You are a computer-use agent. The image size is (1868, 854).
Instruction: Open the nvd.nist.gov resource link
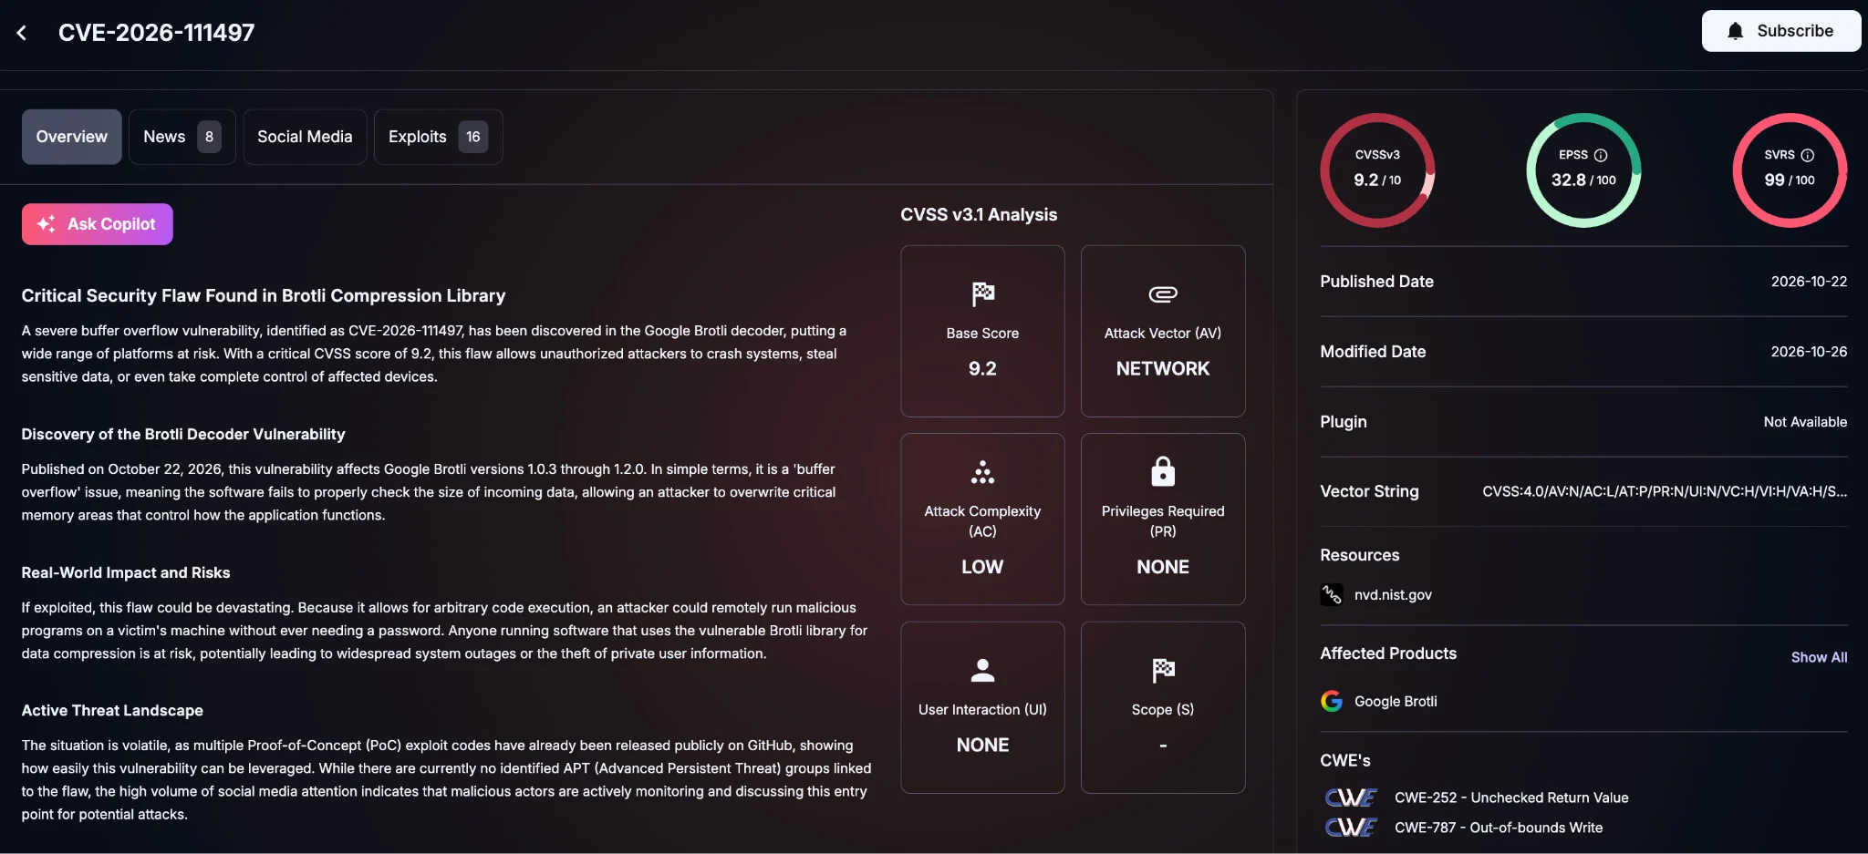(1393, 594)
